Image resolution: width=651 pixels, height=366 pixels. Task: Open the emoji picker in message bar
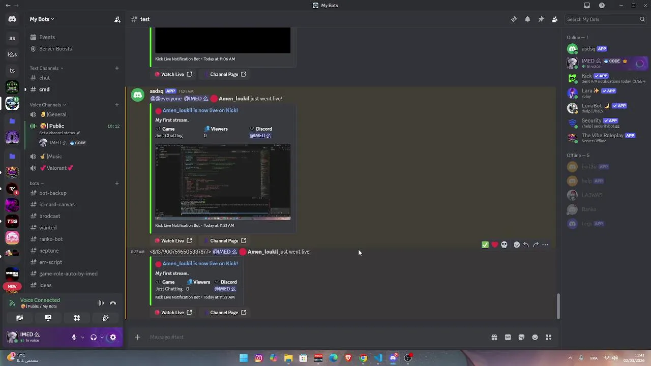pyautogui.click(x=535, y=337)
